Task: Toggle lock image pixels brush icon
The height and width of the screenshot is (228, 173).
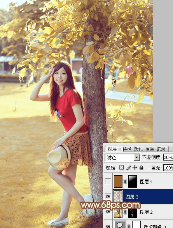Action: 128,168
